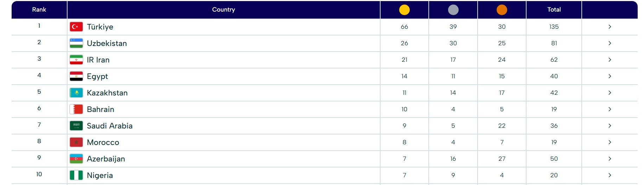Open the Morocco country link
This screenshot has height=185, width=644.
pos(103,142)
